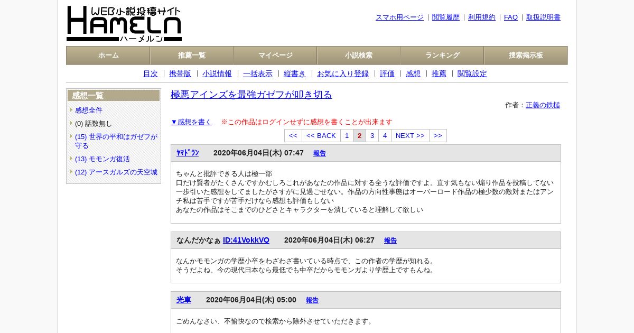Jump to last page with >>
Viewport: 634px width, 333px height.
pyautogui.click(x=438, y=136)
